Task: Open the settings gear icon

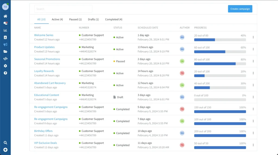Action: tap(5, 66)
